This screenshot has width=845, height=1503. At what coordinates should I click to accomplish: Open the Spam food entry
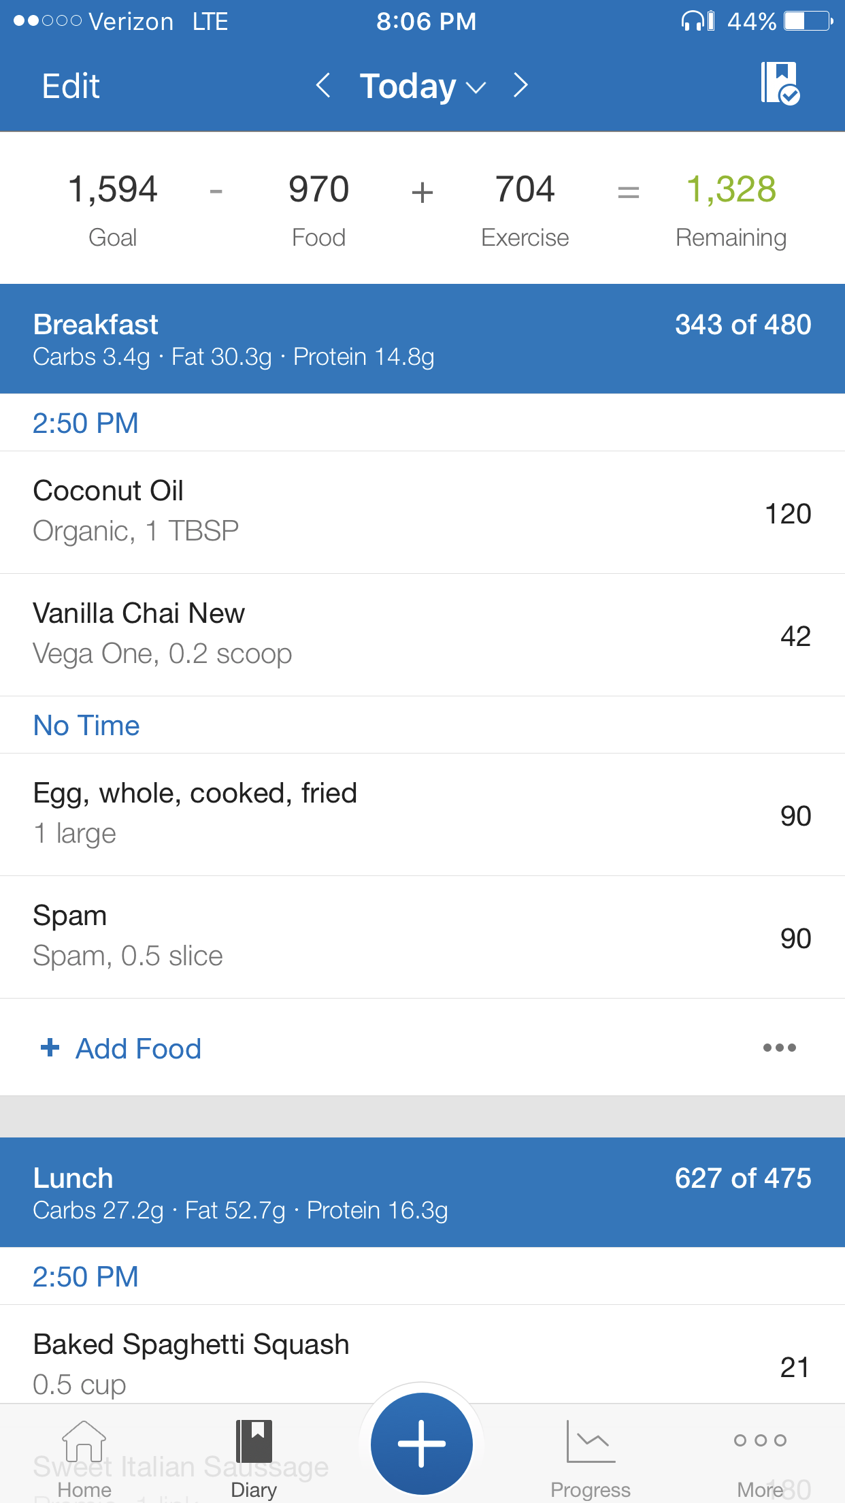pyautogui.click(x=422, y=937)
